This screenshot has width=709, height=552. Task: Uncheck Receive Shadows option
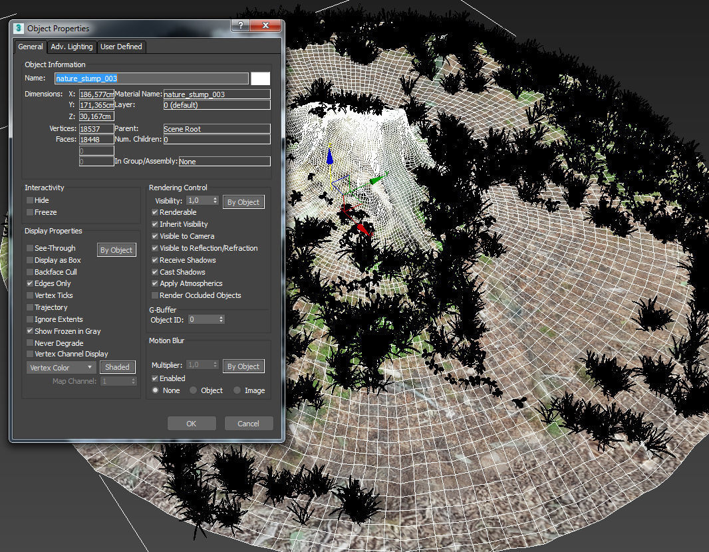(155, 260)
